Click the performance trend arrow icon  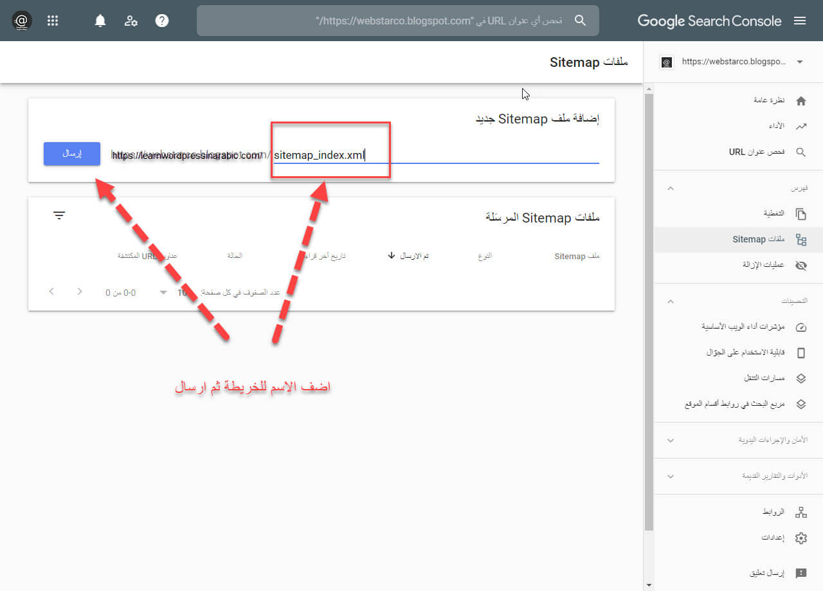point(800,127)
